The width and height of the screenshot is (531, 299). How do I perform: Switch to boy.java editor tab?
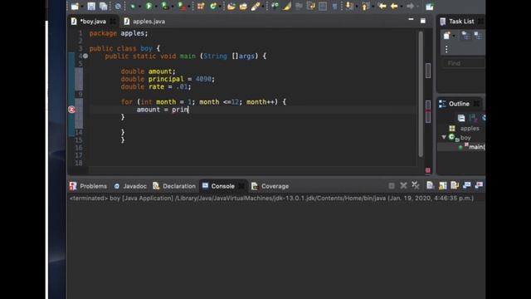[x=93, y=22]
